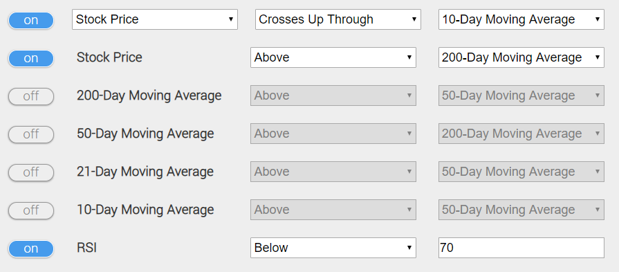The width and height of the screenshot is (619, 272).
Task: Click the RSI value field showing 70
Action: tap(521, 248)
